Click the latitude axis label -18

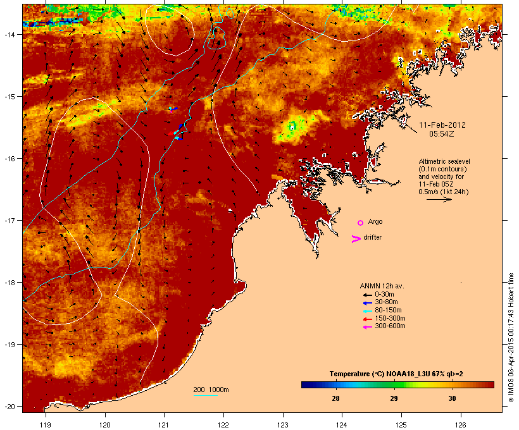(x=9, y=282)
